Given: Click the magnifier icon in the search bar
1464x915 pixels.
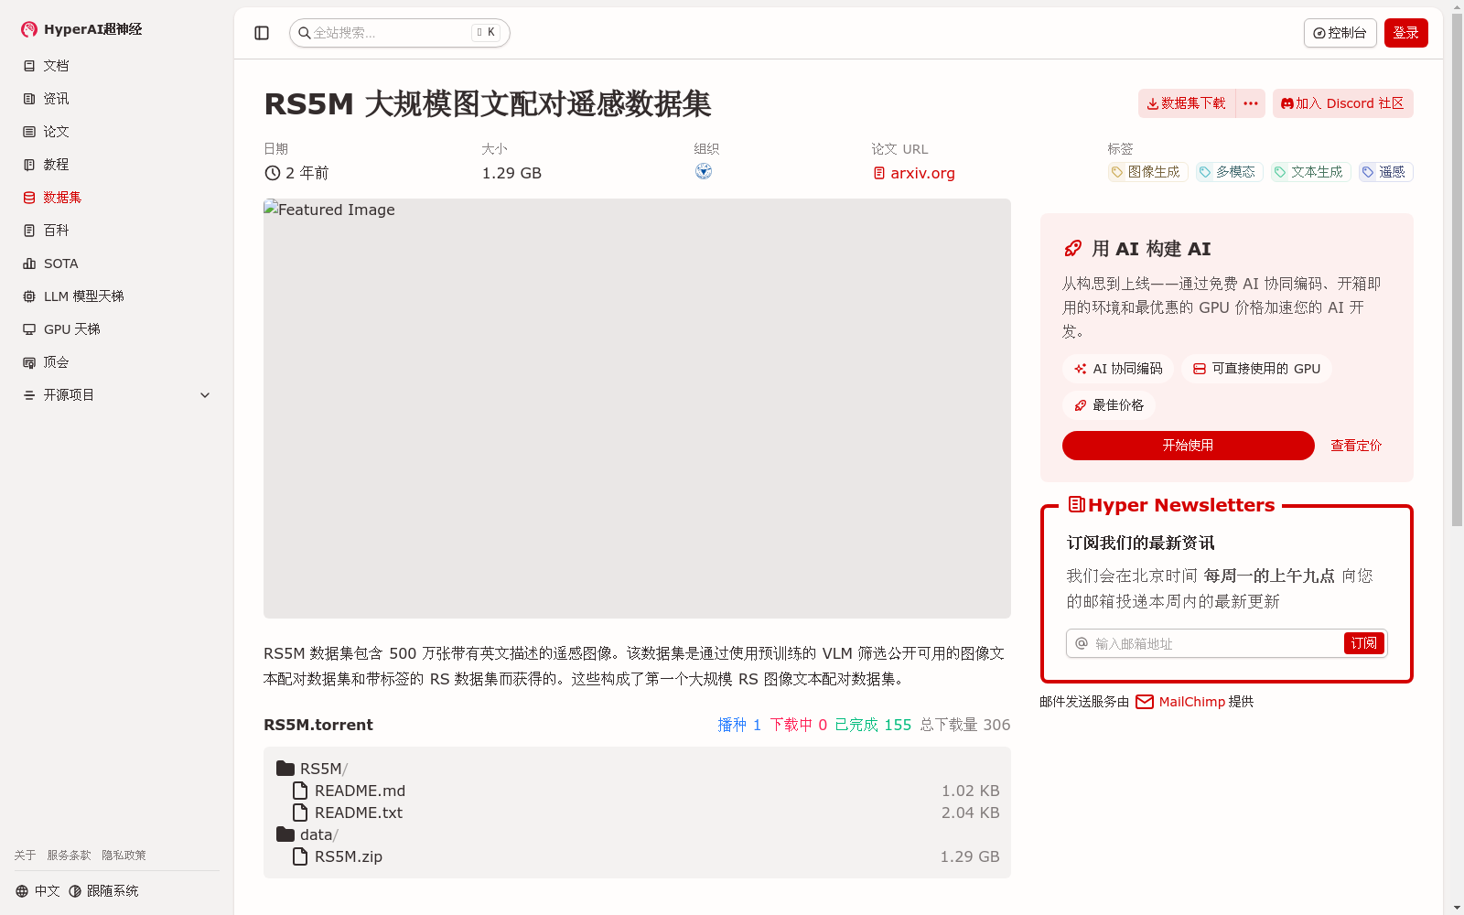Looking at the screenshot, I should [305, 33].
